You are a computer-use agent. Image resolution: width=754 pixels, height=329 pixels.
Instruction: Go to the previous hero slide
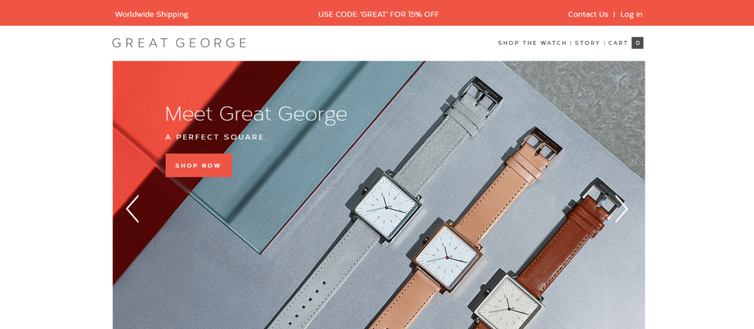(x=132, y=209)
